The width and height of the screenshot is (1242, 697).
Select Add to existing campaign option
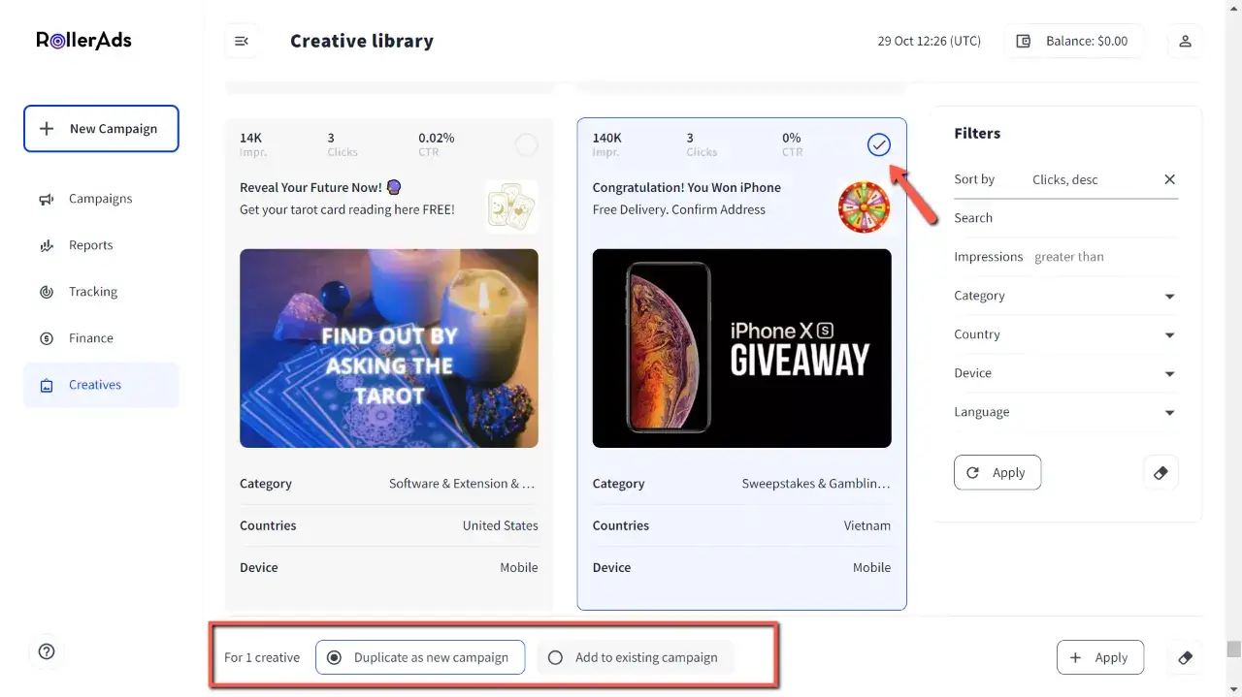coord(635,657)
